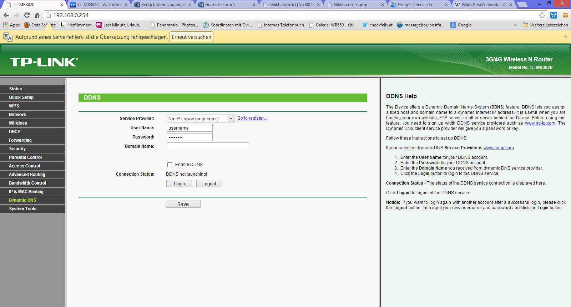Open the Quick Setup menu item

coord(32,97)
